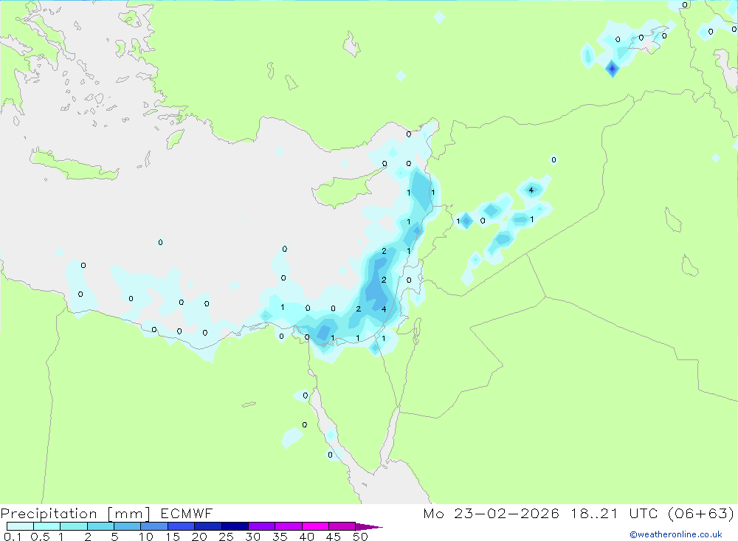The image size is (738, 541).
Task: Pick the 10–15 mm legend color swatch
Action: (x=154, y=526)
